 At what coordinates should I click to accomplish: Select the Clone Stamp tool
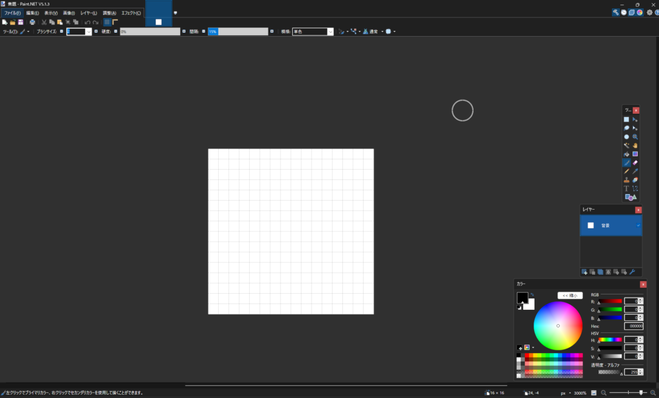[x=626, y=180]
